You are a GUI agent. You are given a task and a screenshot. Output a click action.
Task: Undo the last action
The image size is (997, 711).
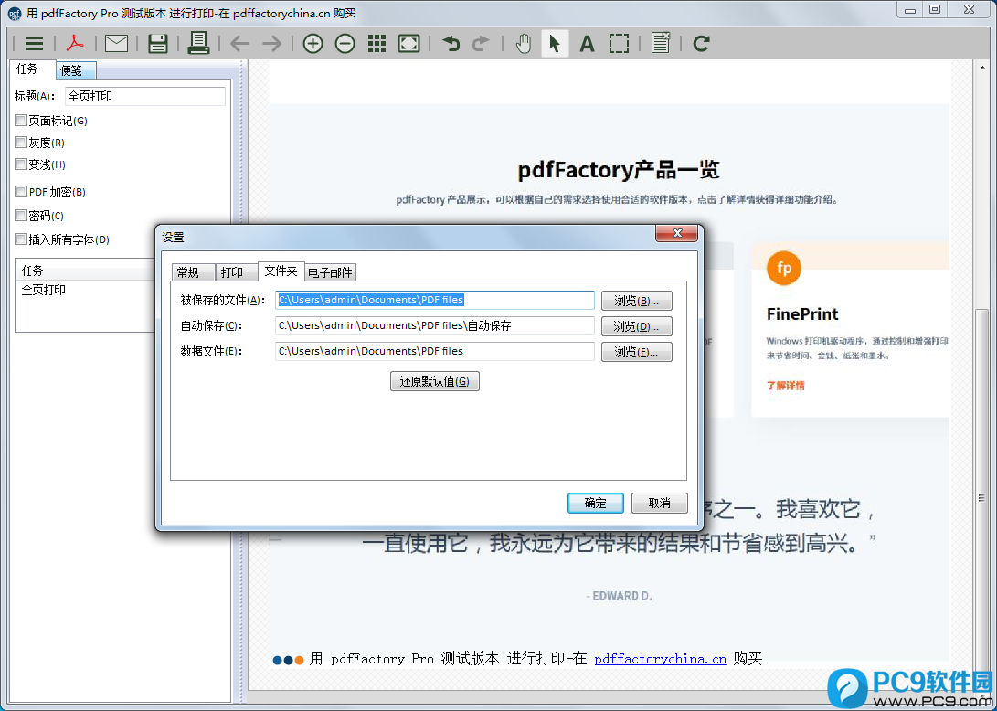[x=451, y=43]
